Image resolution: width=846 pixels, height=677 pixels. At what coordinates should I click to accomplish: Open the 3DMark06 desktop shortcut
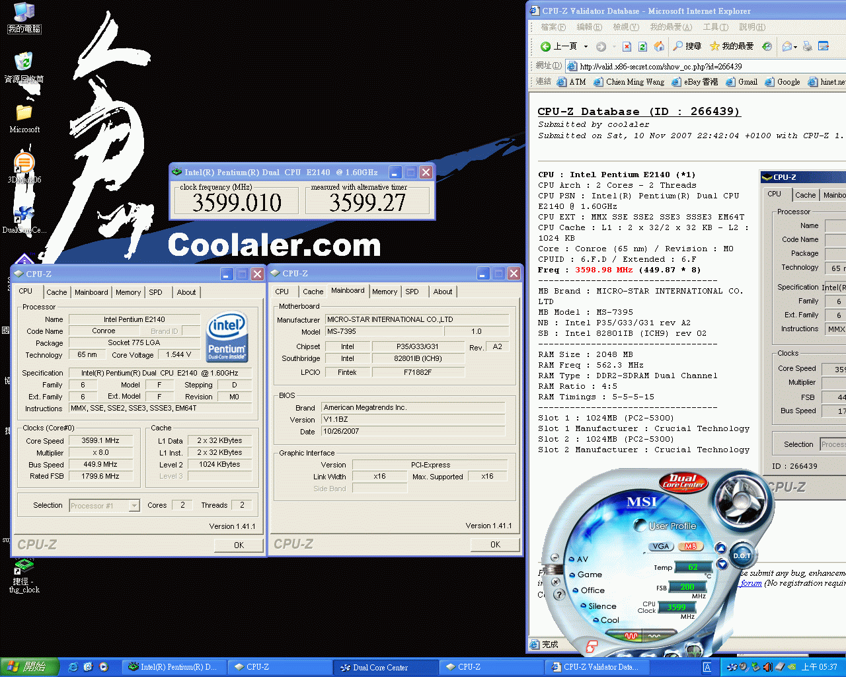24,168
